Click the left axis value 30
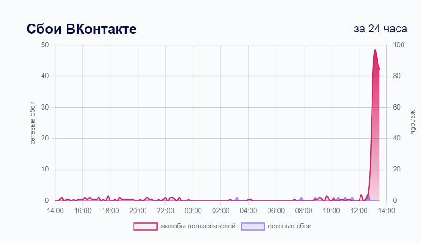The height and width of the screenshot is (244, 421). 45,107
